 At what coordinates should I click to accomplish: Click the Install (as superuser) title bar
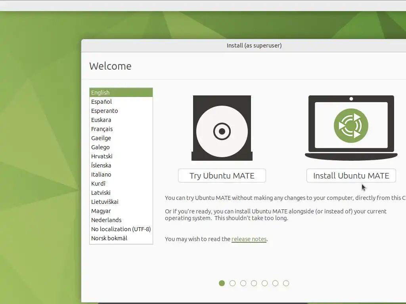[244, 46]
